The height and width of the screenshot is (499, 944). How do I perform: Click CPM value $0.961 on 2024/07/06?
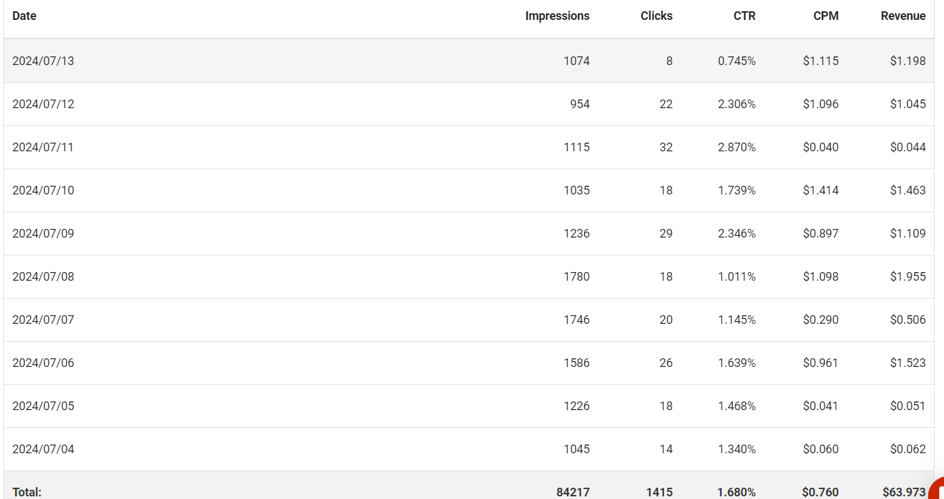click(821, 363)
